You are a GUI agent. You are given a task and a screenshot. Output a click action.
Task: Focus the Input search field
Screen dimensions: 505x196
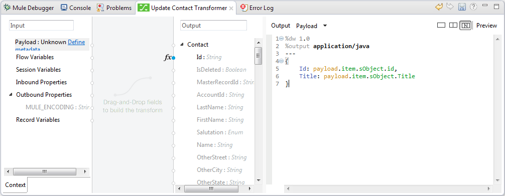(x=41, y=26)
